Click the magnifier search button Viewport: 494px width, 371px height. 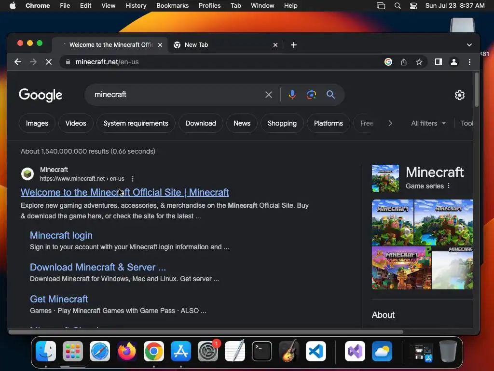pyautogui.click(x=330, y=94)
